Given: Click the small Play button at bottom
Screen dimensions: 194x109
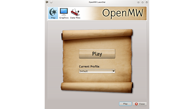Looking at the screenshot, I should point(125,104).
